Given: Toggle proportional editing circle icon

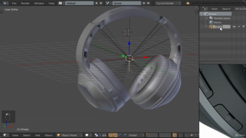Looking at the screenshot, I should 181,135.
